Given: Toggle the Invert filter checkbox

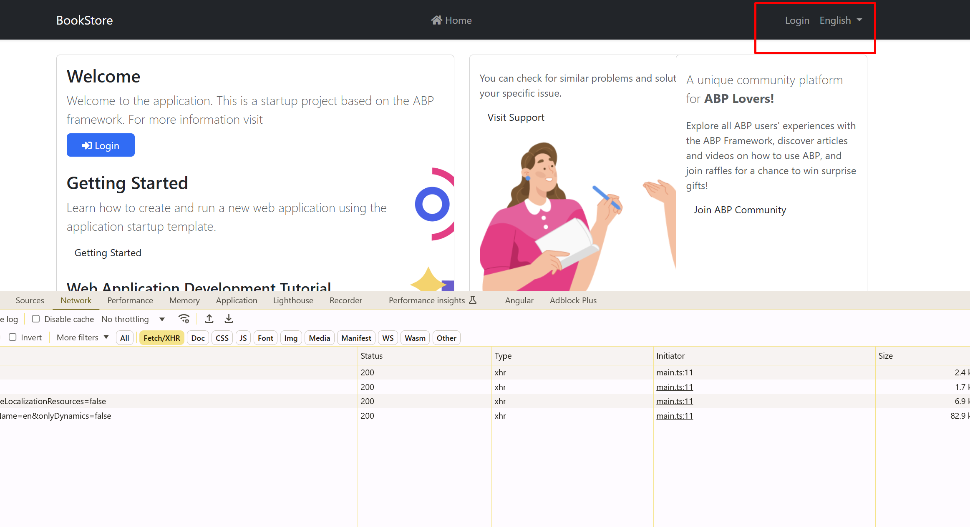Looking at the screenshot, I should click(x=13, y=337).
